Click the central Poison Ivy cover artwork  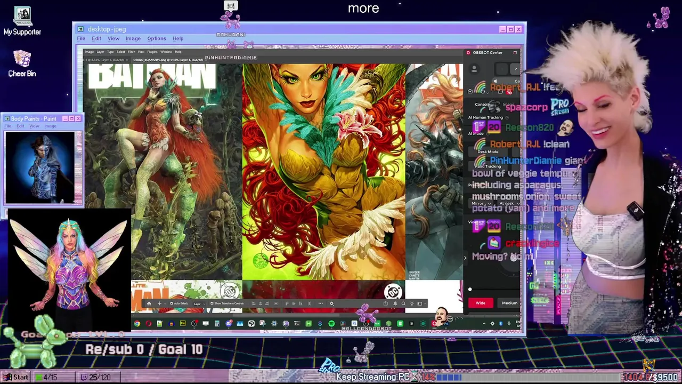pyautogui.click(x=323, y=172)
